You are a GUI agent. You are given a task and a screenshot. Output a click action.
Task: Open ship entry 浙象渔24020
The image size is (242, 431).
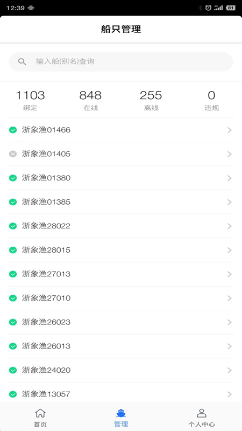121,370
